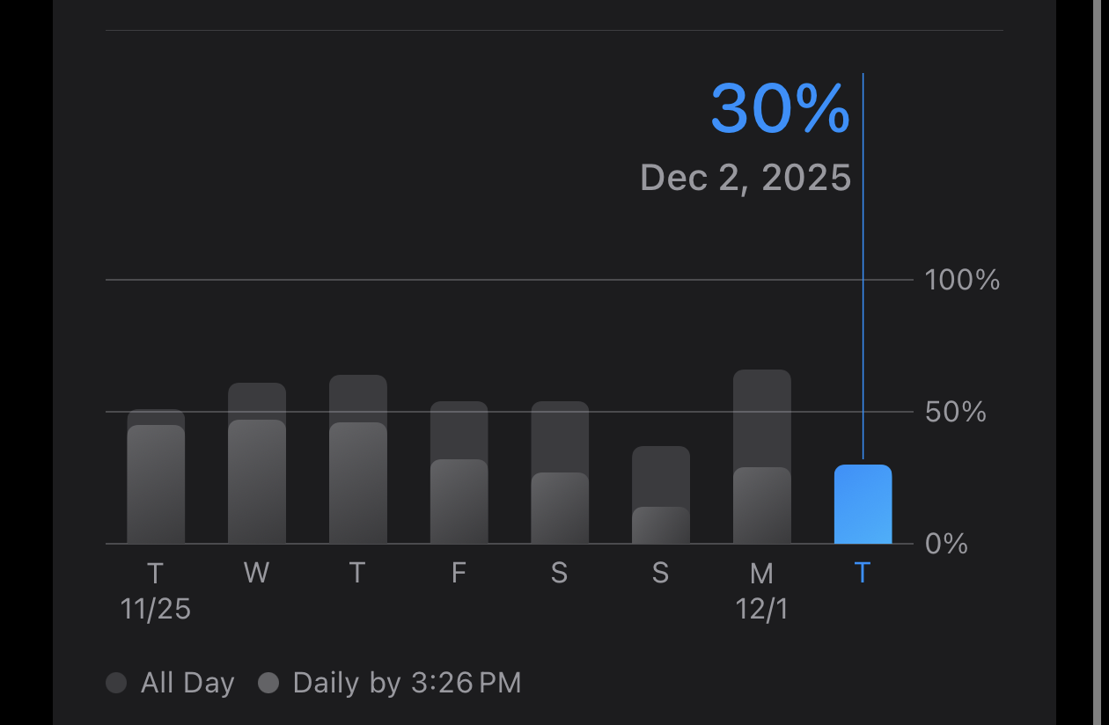1109x725 pixels.
Task: Click the 30% percentage readout
Action: pos(781,109)
